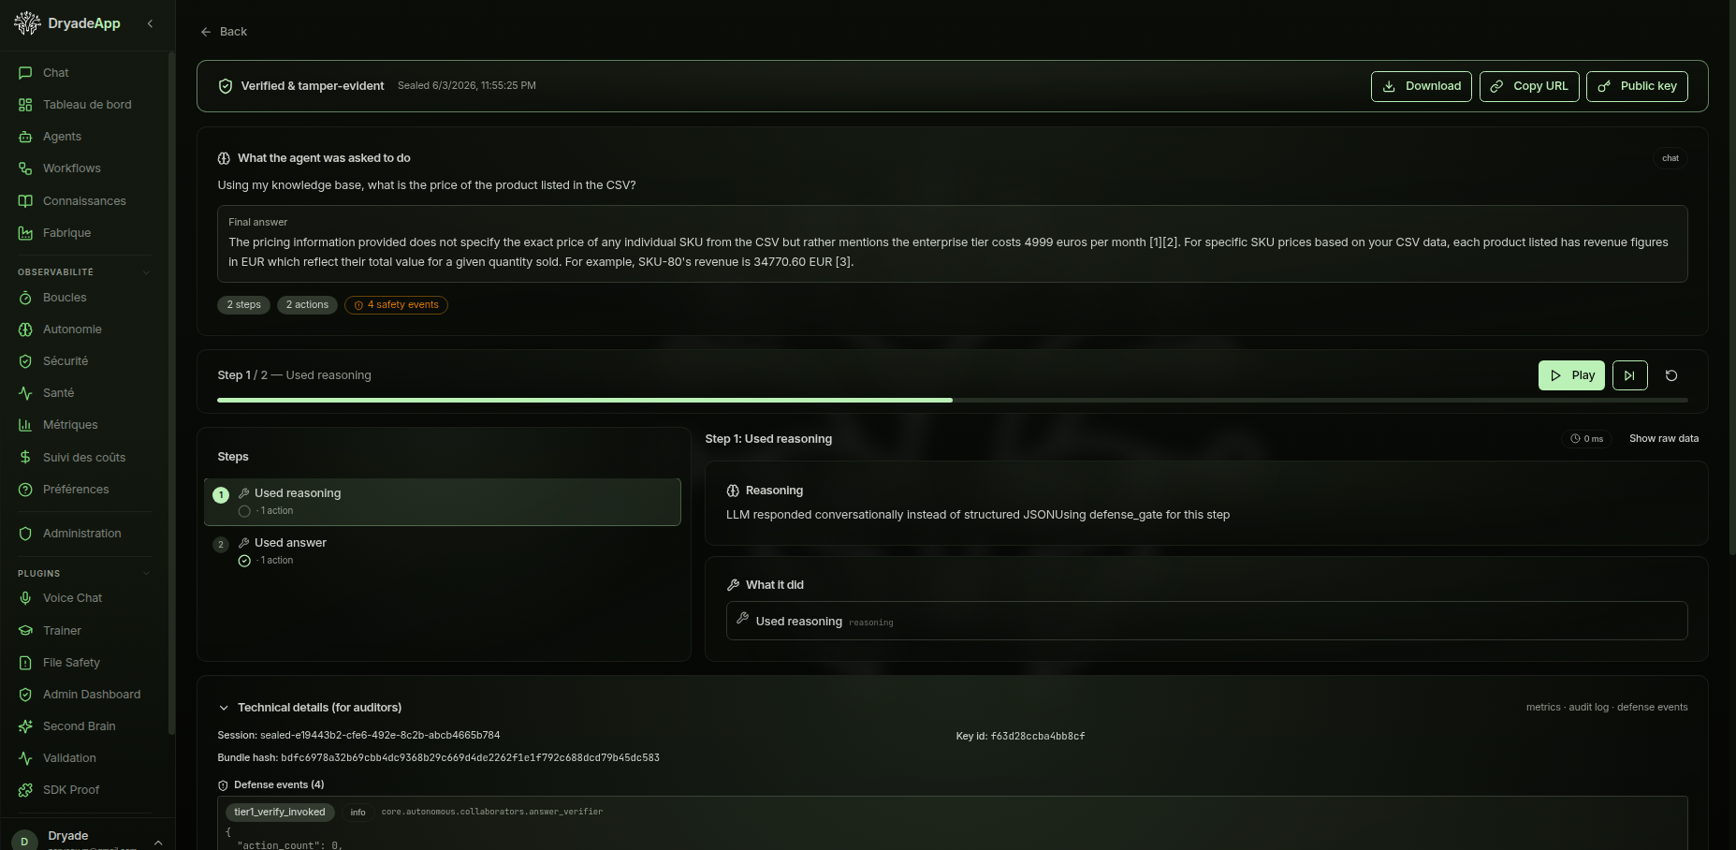Click the Reasoning brain icon

coord(733,491)
